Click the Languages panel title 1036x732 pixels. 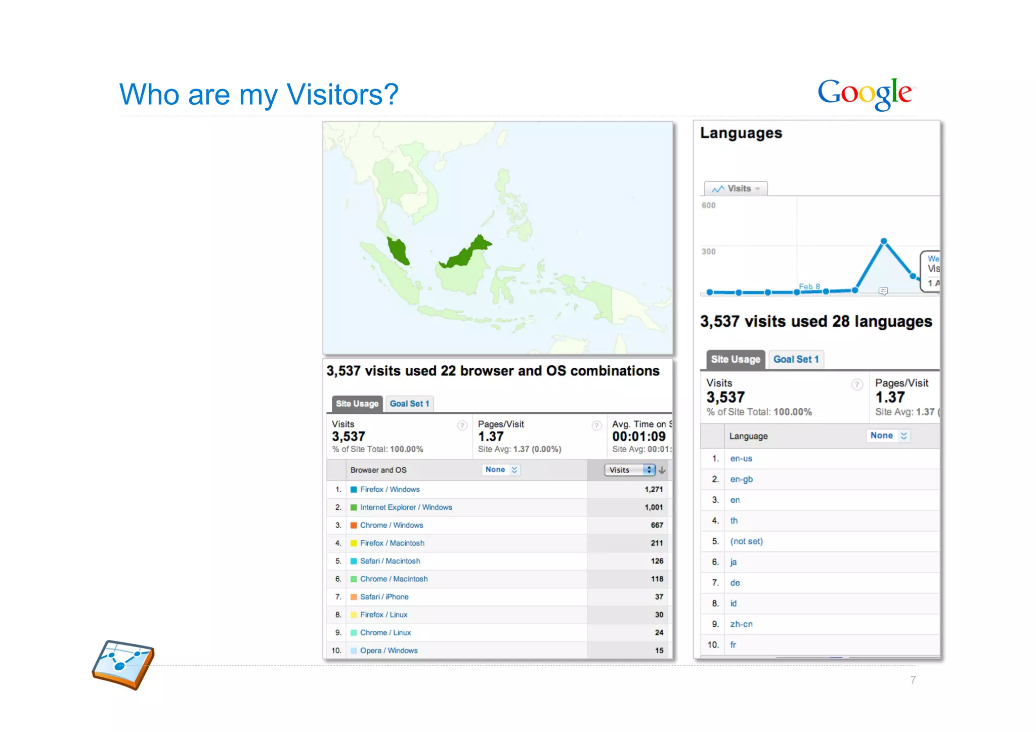coord(741,133)
